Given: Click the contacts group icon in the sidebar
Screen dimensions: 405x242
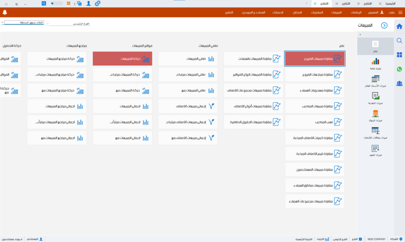Looking at the screenshot, I should pyautogui.click(x=399, y=84).
